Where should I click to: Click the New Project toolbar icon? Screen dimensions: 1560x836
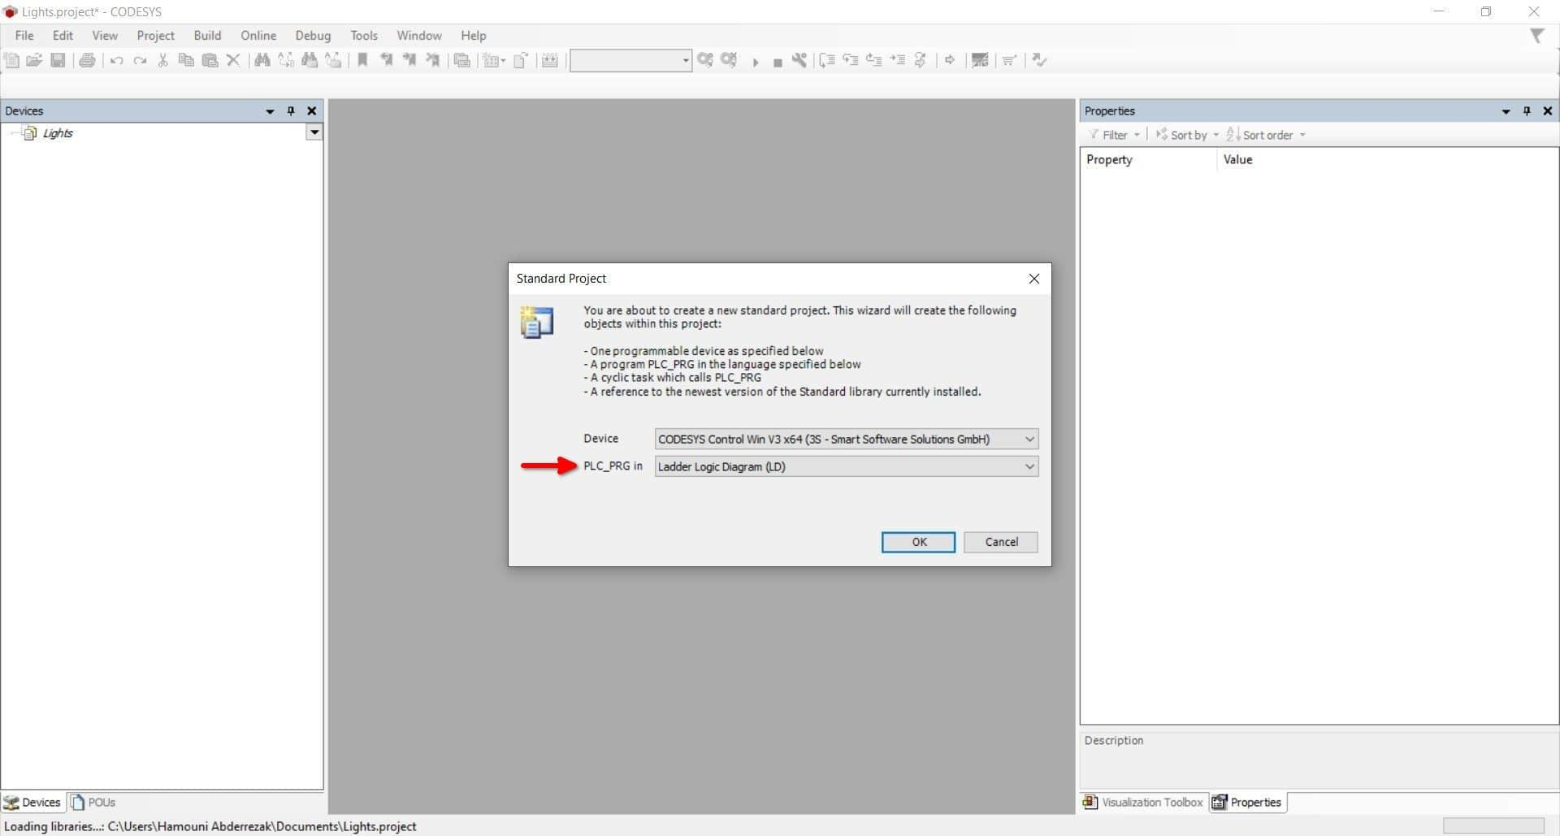pyautogui.click(x=11, y=60)
